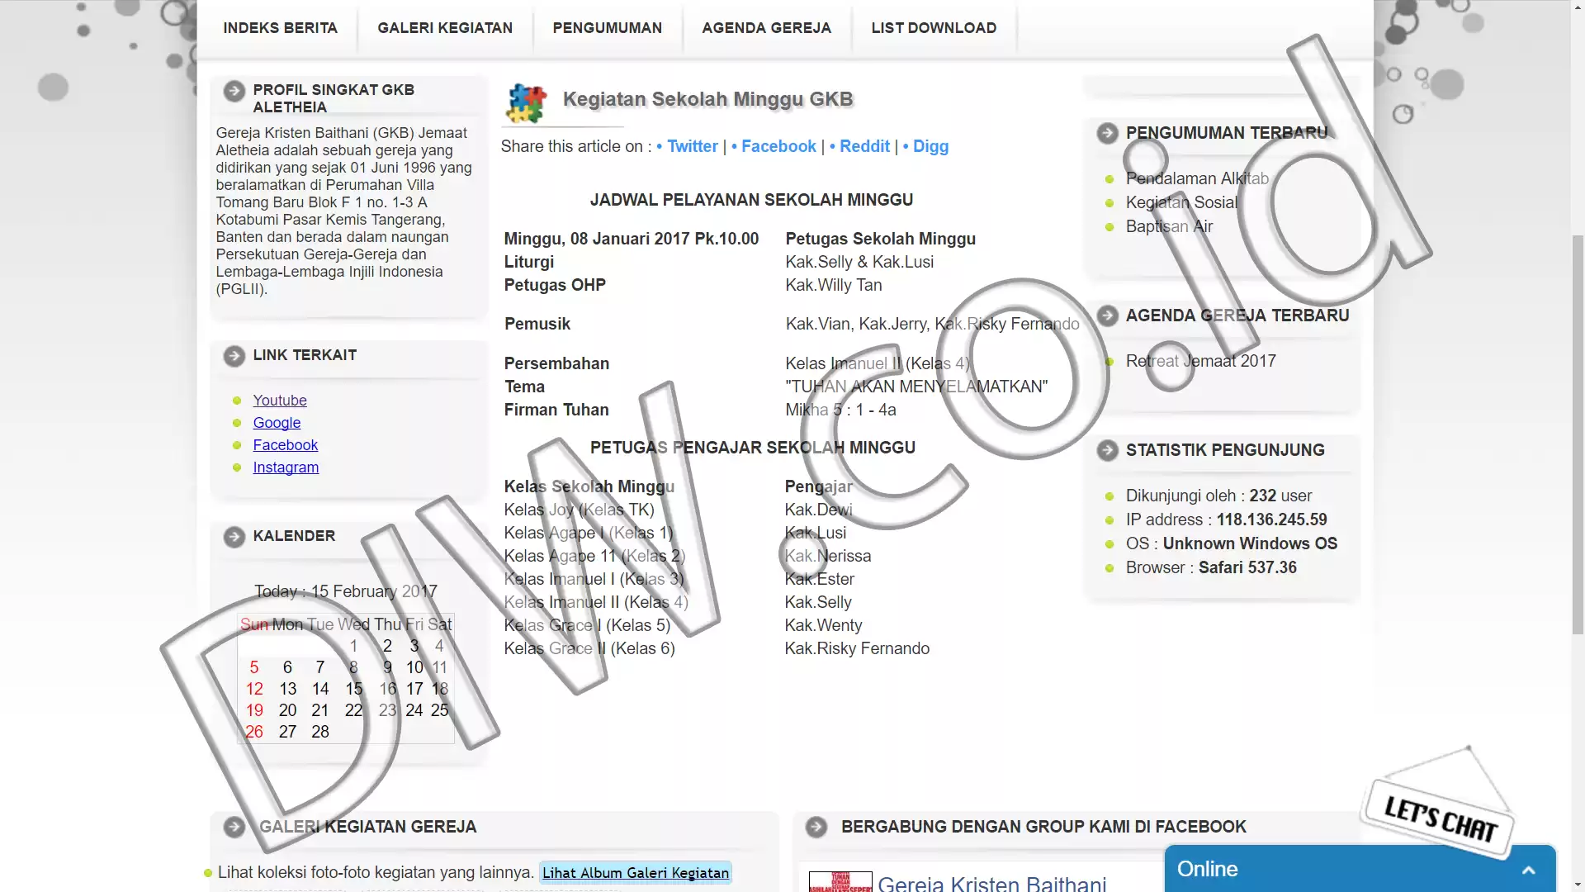
Task: Click the scrollbar down arrow
Action: [x=1578, y=885]
